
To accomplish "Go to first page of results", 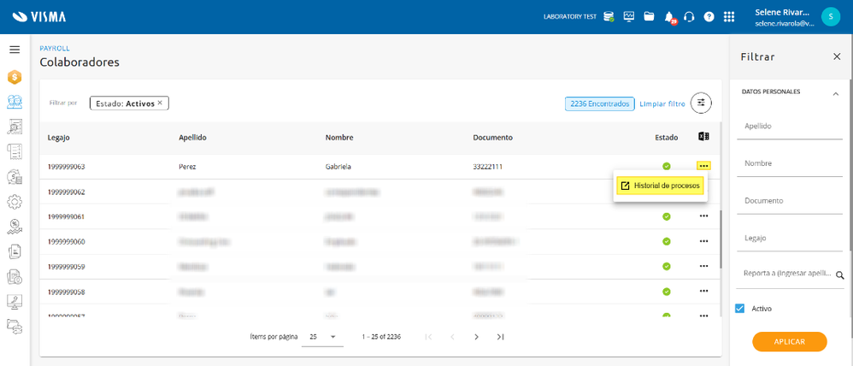I will 428,337.
